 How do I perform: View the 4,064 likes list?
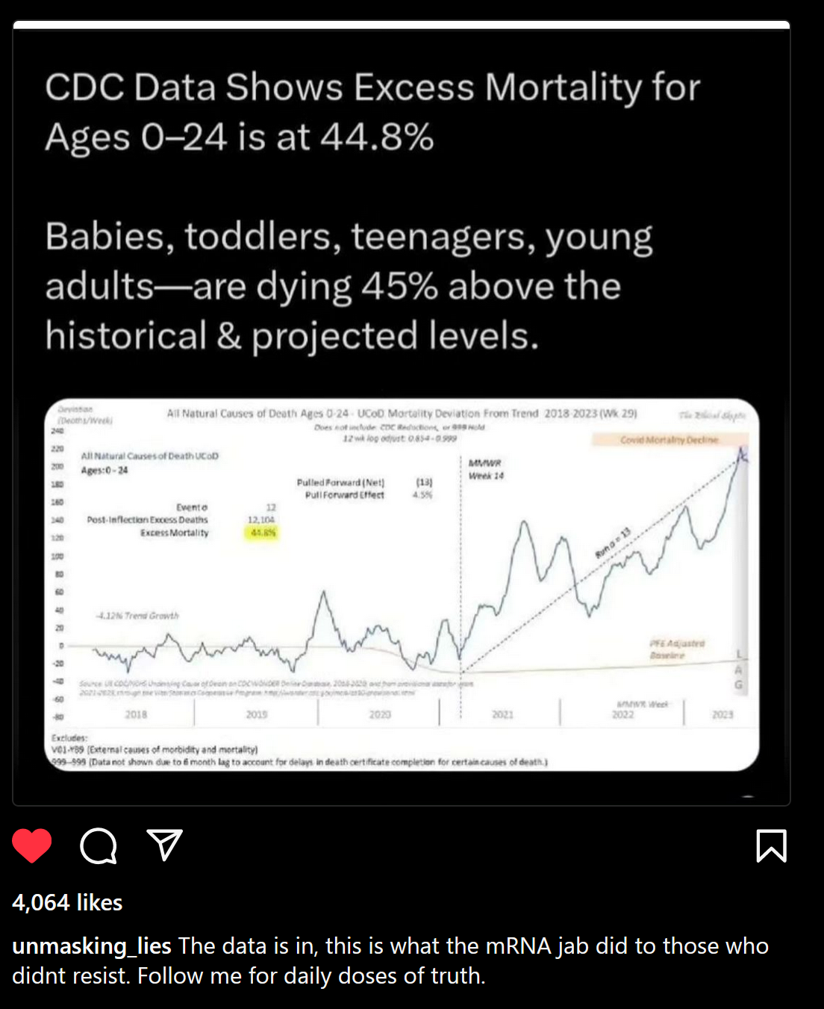(67, 902)
